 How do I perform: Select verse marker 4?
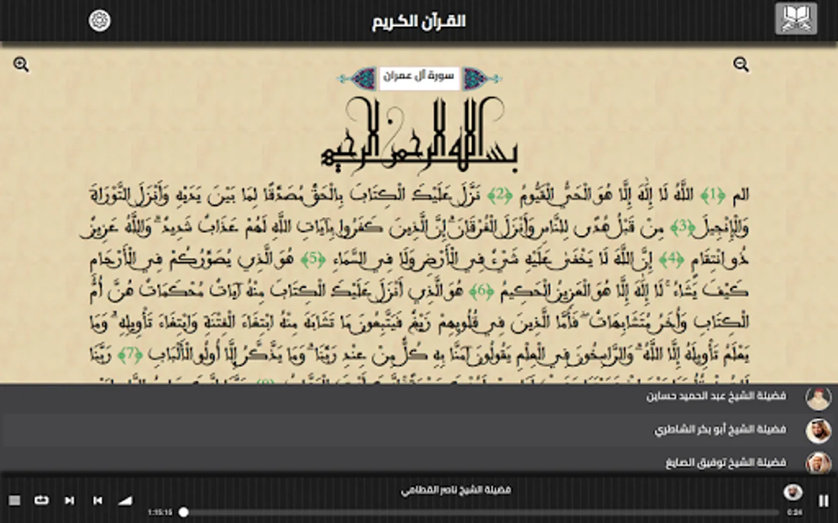pyautogui.click(x=672, y=259)
